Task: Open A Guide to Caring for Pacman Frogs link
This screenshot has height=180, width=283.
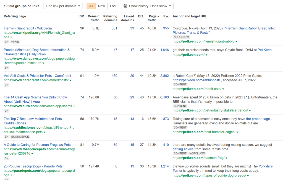Action: 37,145
